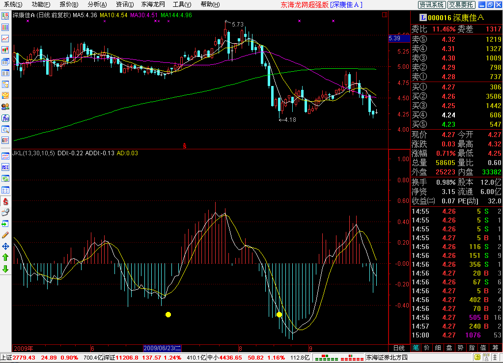Click the red-green market breadth indicator in status bar
Viewport: 503px width, 363px height.
tap(338, 358)
